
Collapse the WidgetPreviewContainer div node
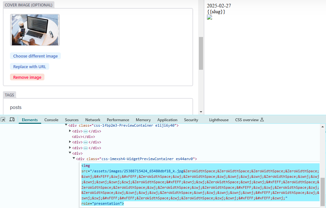tap(74, 159)
